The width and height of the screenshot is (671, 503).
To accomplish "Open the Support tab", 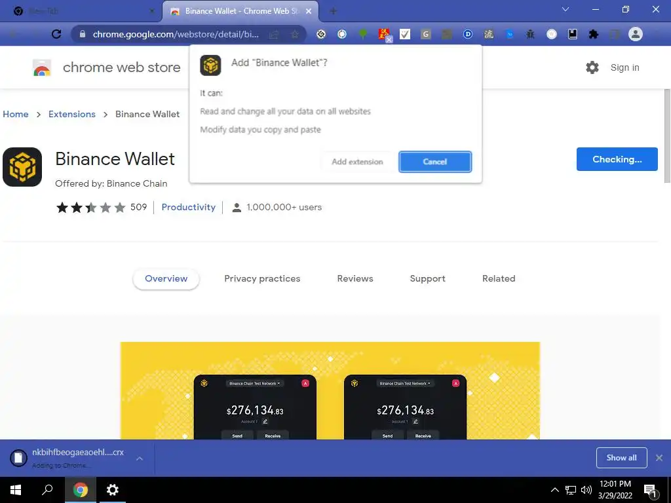I will pos(427,278).
